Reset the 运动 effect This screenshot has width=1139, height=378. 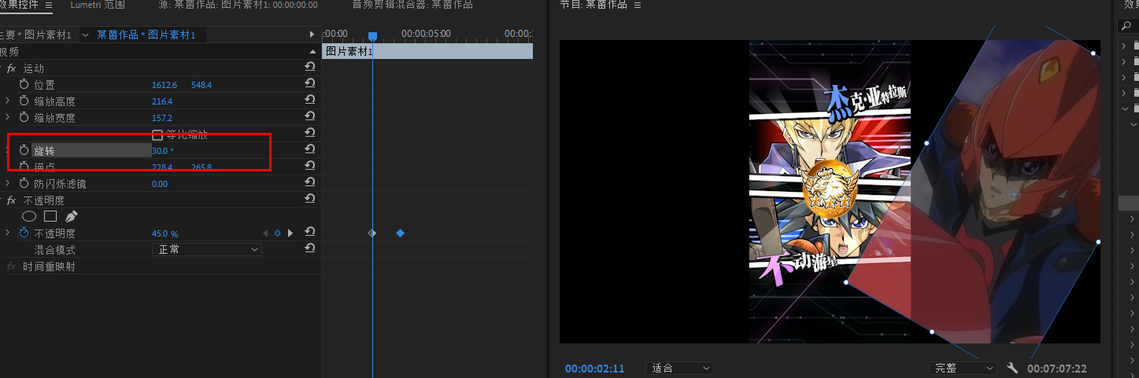310,68
